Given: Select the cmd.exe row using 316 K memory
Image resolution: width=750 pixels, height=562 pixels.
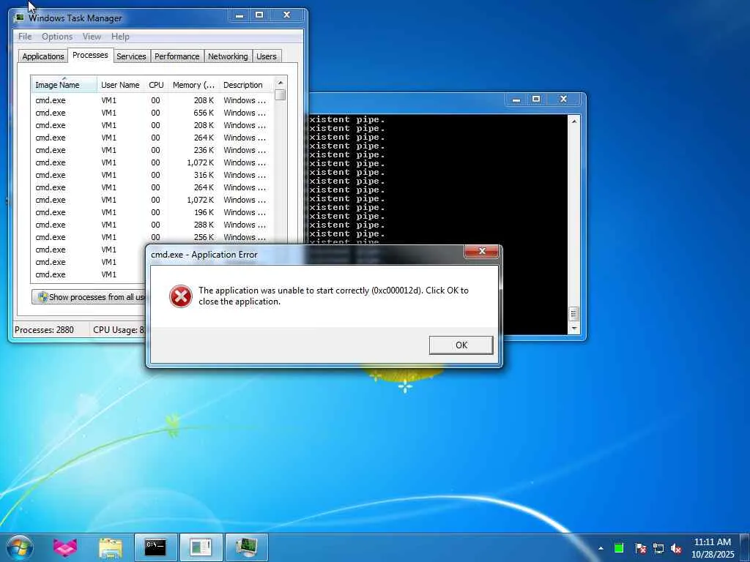Looking at the screenshot, I should 152,175.
